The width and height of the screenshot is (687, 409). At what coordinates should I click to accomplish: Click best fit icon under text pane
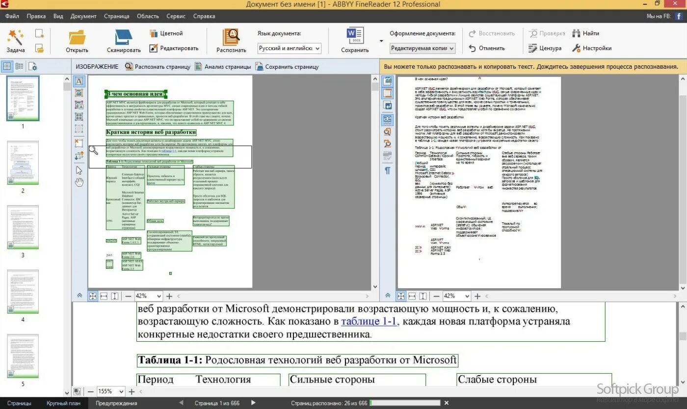[400, 296]
